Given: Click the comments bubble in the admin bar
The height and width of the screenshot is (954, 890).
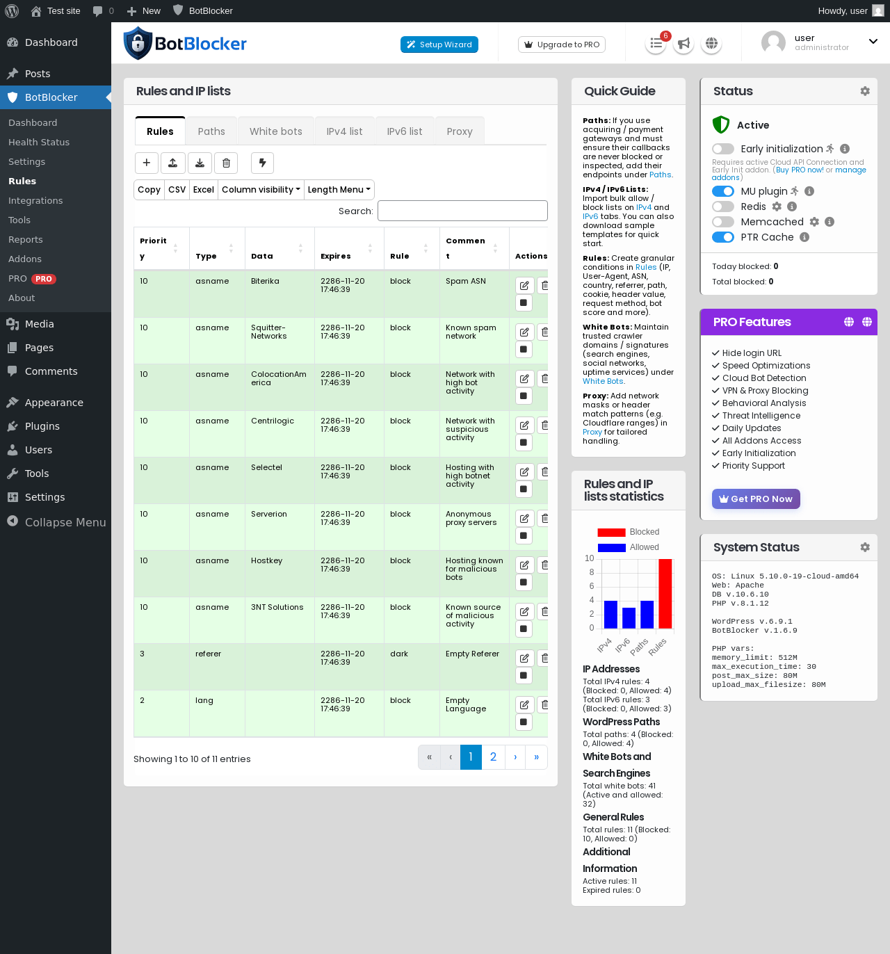Looking at the screenshot, I should pos(103,11).
